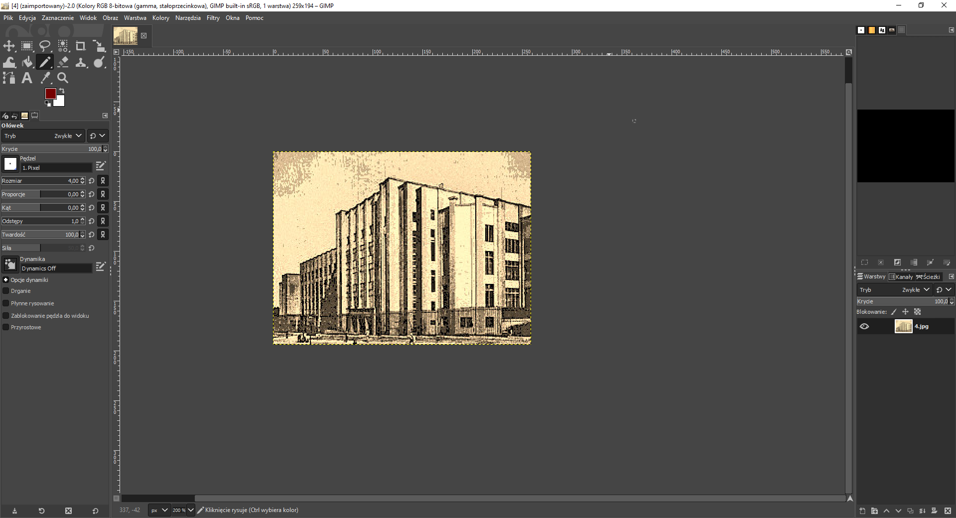The height and width of the screenshot is (518, 956).
Task: Click the 1. Pixel brush name field
Action: [56, 168]
